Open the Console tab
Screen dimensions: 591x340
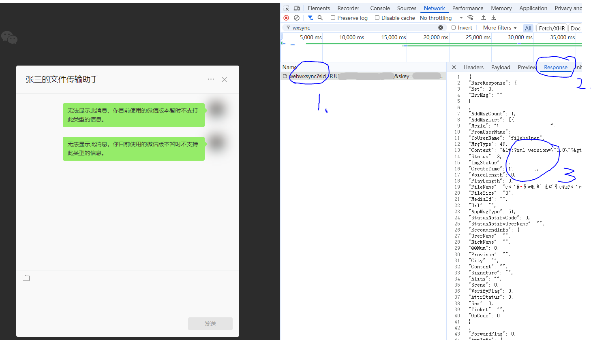[x=380, y=8]
